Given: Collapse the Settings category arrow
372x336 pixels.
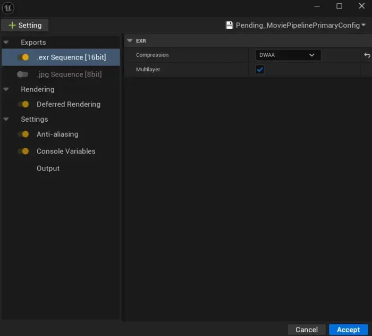Looking at the screenshot, I should click(6, 119).
